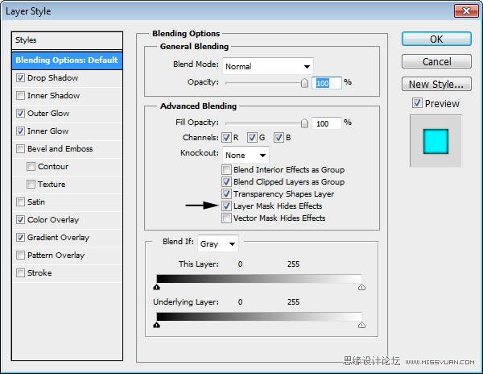Click the OK button
This screenshot has width=483, height=374.
click(x=436, y=39)
